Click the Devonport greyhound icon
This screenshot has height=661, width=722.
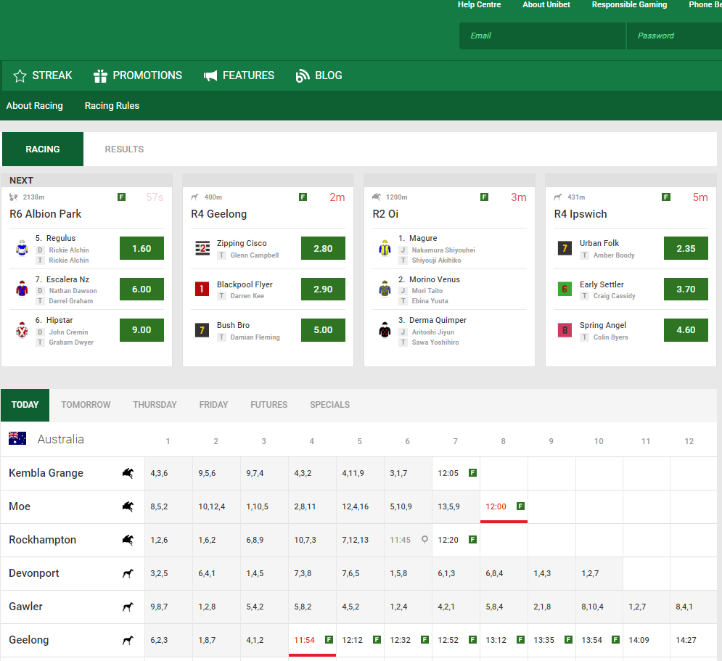(128, 573)
